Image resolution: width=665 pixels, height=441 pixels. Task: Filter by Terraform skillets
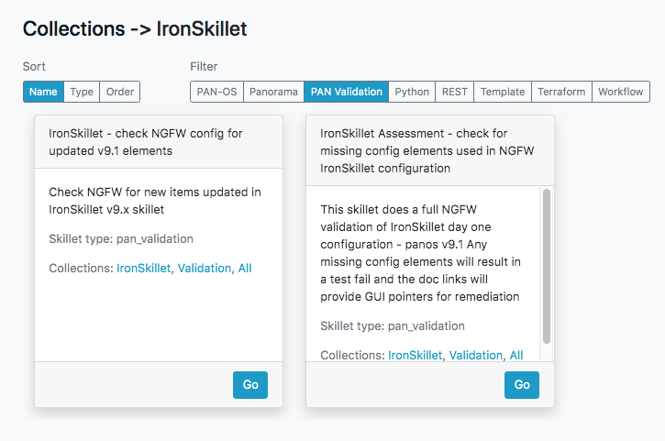click(x=561, y=92)
